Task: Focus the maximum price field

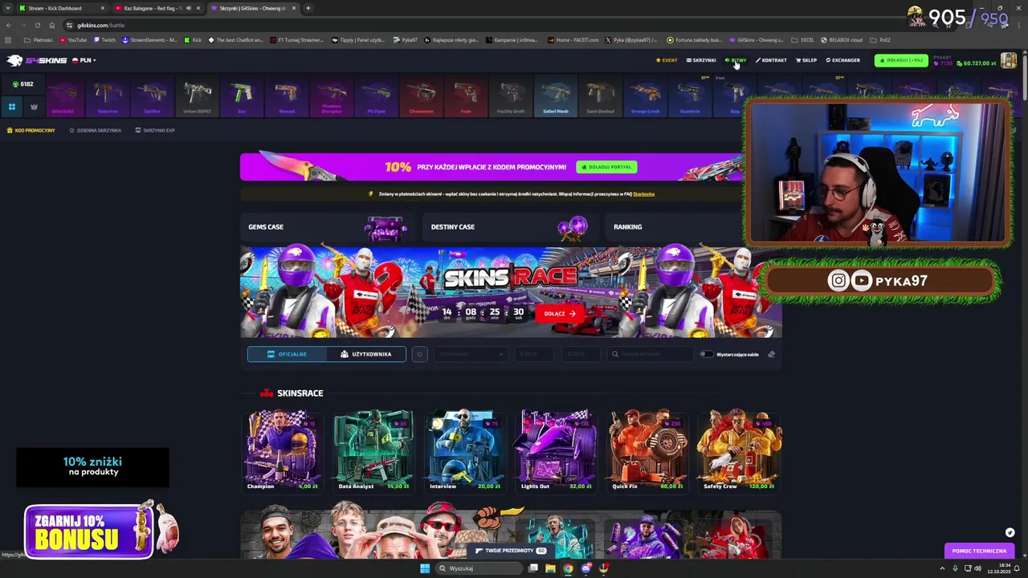Action: pos(581,354)
